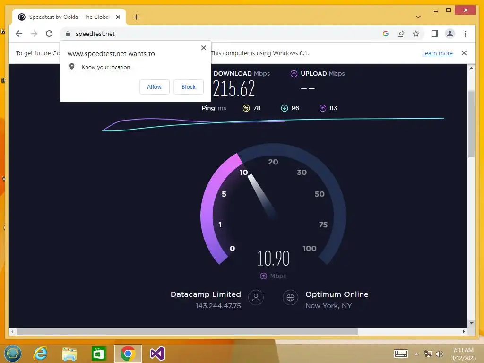
Task: Open the Google search side icon
Action: click(x=386, y=34)
